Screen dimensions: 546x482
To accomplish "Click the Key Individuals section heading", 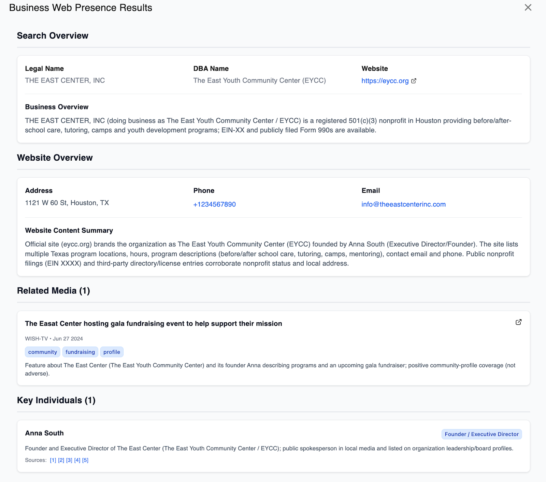I will point(56,400).
